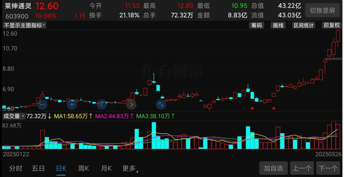Click the circulating value 43.03亿
Screen dimensions: 344x177
point(290,15)
